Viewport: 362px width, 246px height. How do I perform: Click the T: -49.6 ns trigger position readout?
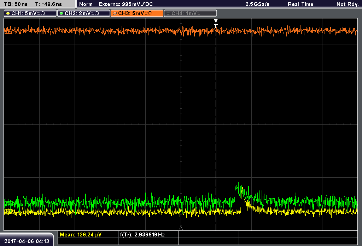[48, 4]
